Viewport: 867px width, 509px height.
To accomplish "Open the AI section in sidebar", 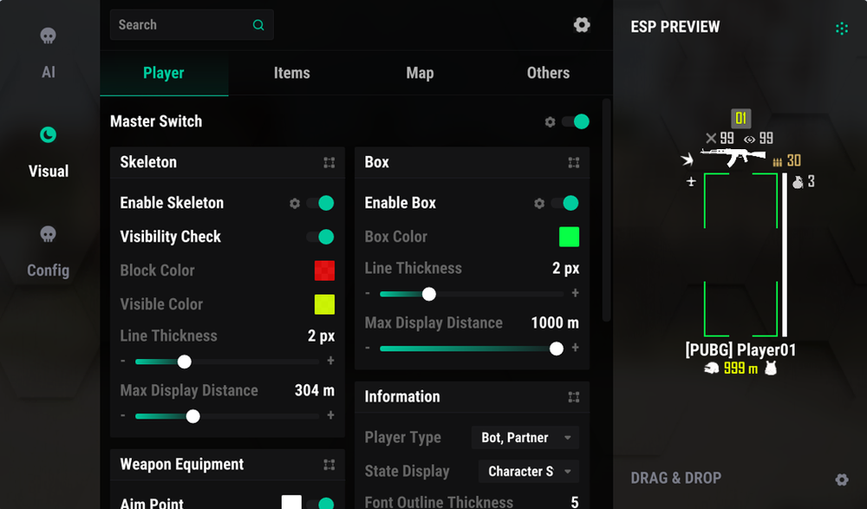I will pyautogui.click(x=49, y=52).
